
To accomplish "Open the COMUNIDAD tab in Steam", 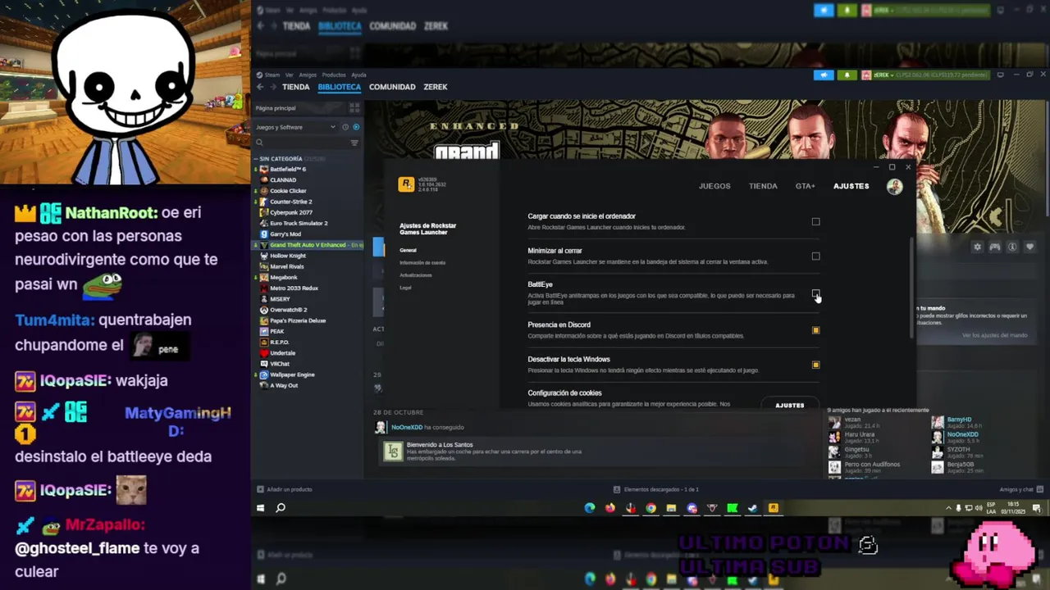I will coord(392,87).
